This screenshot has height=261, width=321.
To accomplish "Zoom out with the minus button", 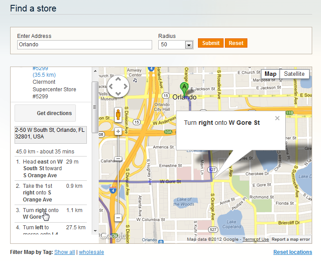I will [x=118, y=217].
